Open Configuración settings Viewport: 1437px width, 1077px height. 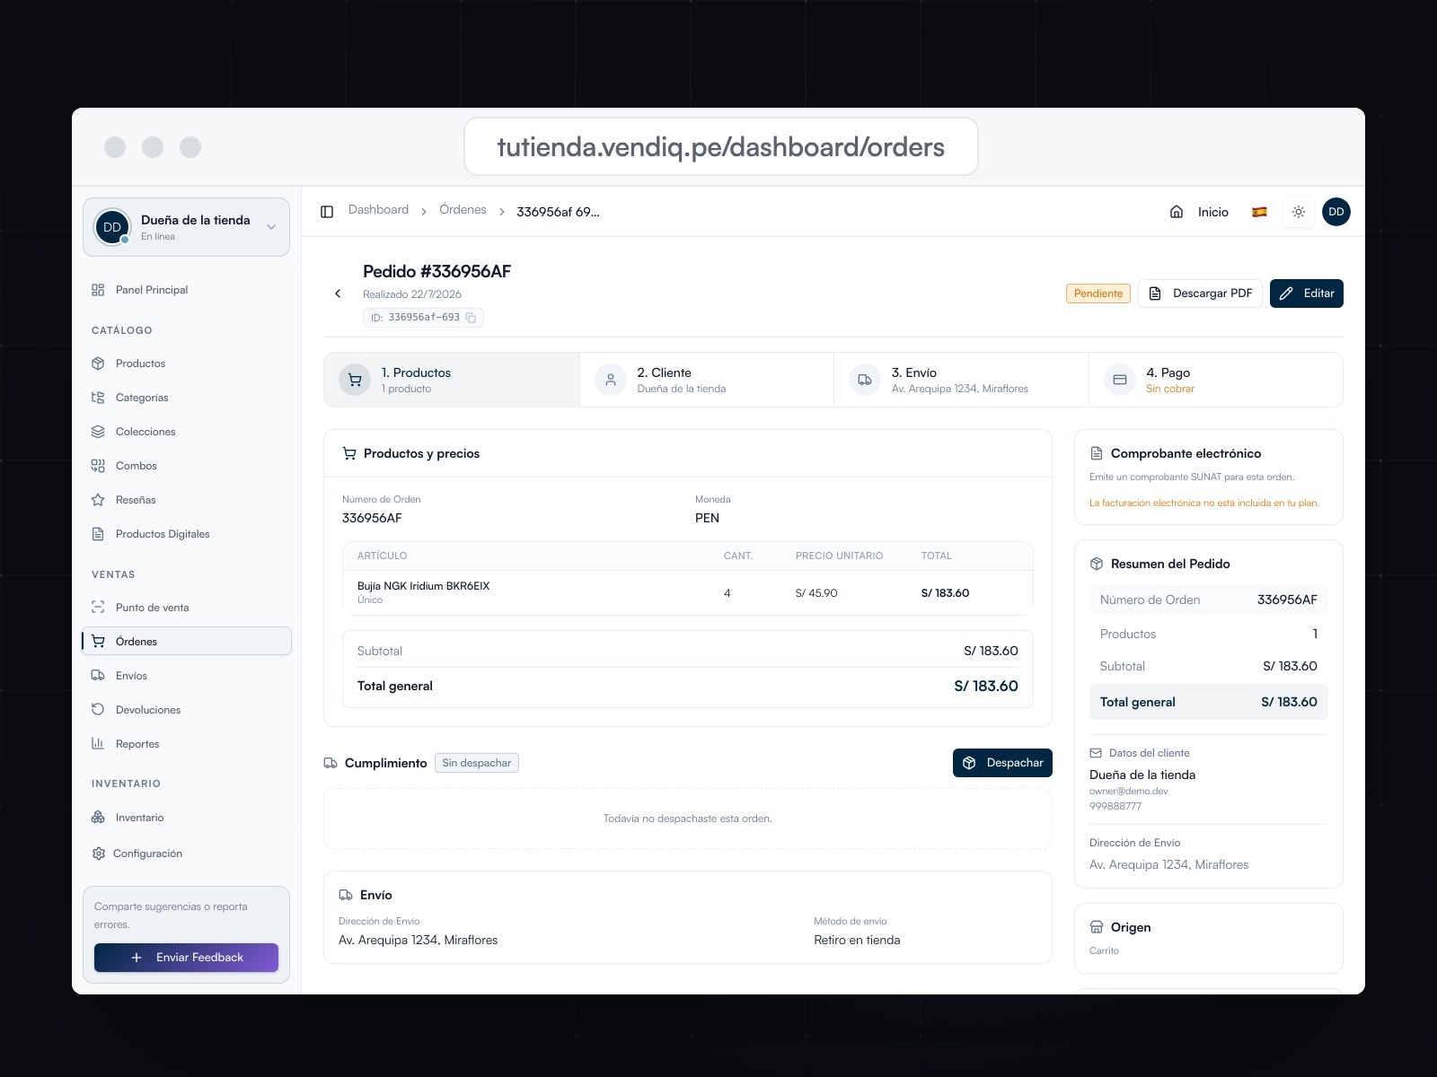coord(187,854)
